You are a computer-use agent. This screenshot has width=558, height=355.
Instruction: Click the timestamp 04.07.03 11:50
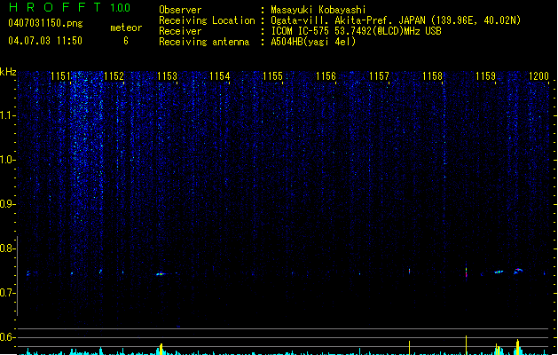click(x=45, y=41)
